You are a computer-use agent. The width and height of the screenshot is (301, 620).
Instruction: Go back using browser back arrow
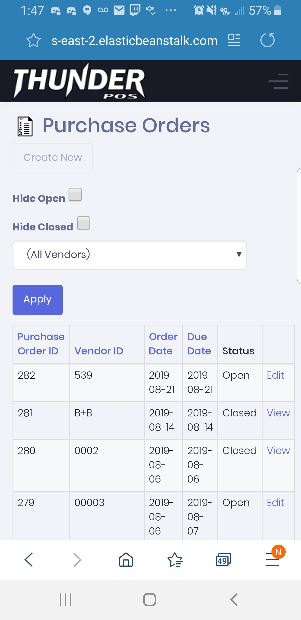click(29, 559)
